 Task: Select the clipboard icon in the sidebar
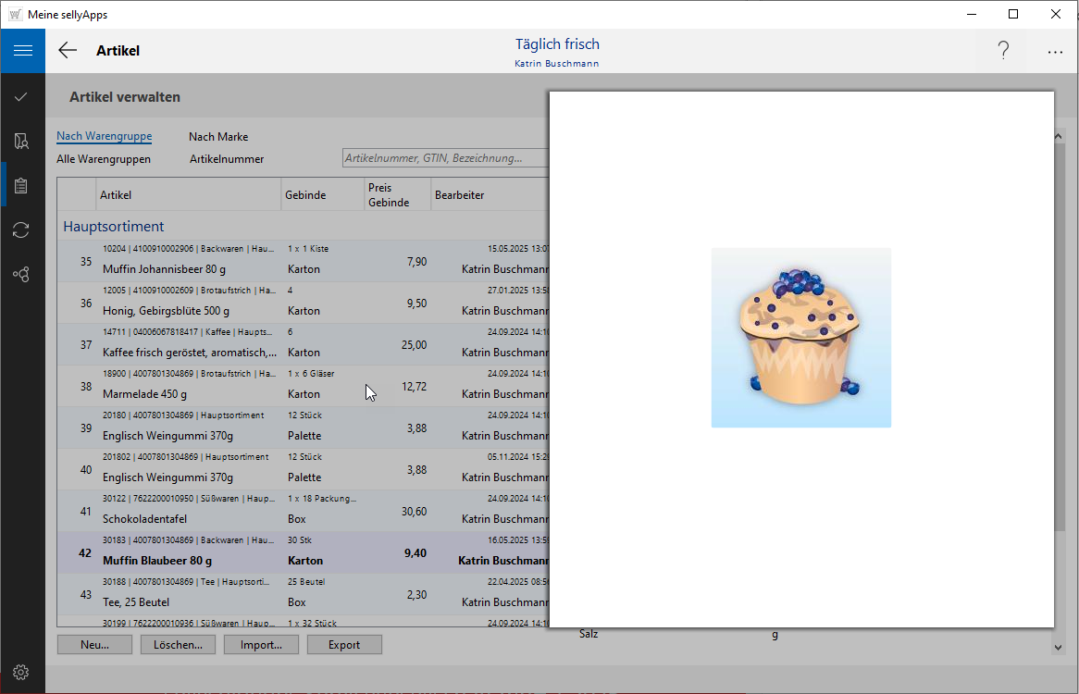tap(21, 185)
